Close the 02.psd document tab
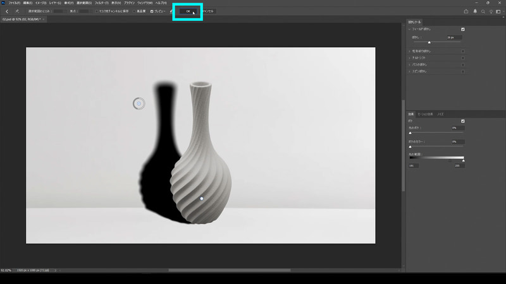The height and width of the screenshot is (284, 506). point(44,20)
